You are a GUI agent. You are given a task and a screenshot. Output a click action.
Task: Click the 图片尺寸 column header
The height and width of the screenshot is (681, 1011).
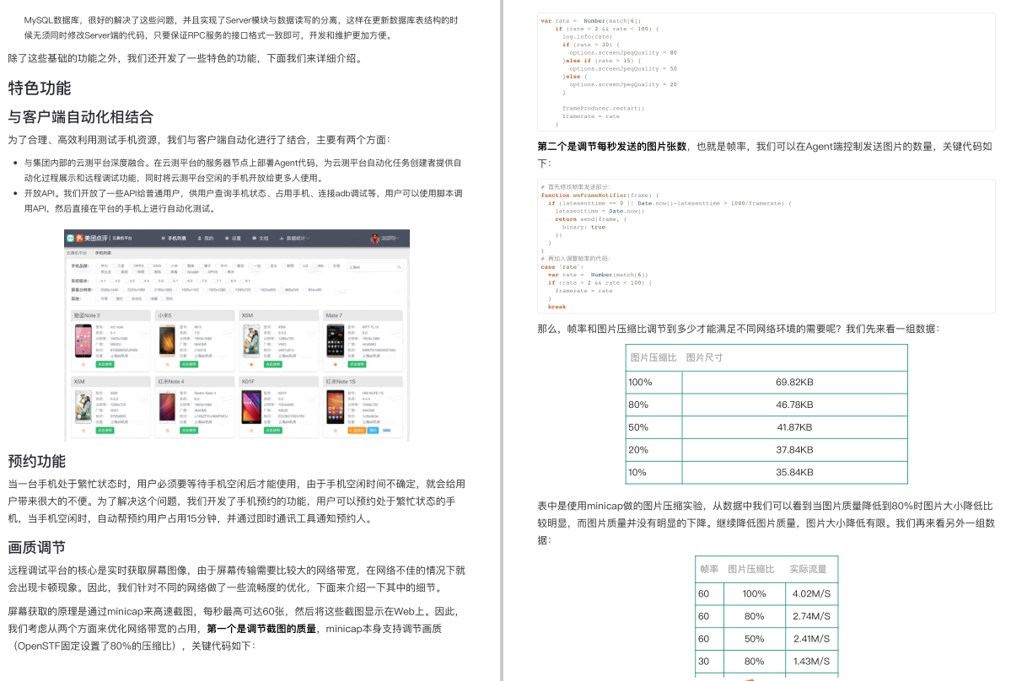pyautogui.click(x=704, y=357)
